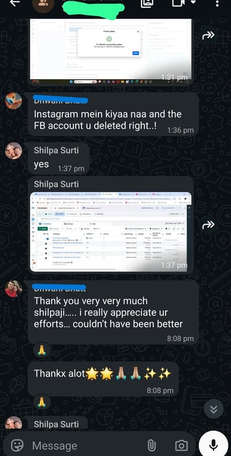Tap sender avatar beside 'Instagram mein kiyaa'

pos(14,101)
